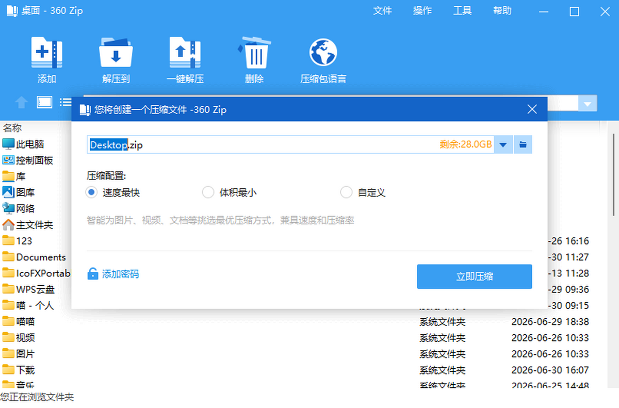Close the create archive dialog
This screenshot has width=619, height=408.
pyautogui.click(x=532, y=109)
